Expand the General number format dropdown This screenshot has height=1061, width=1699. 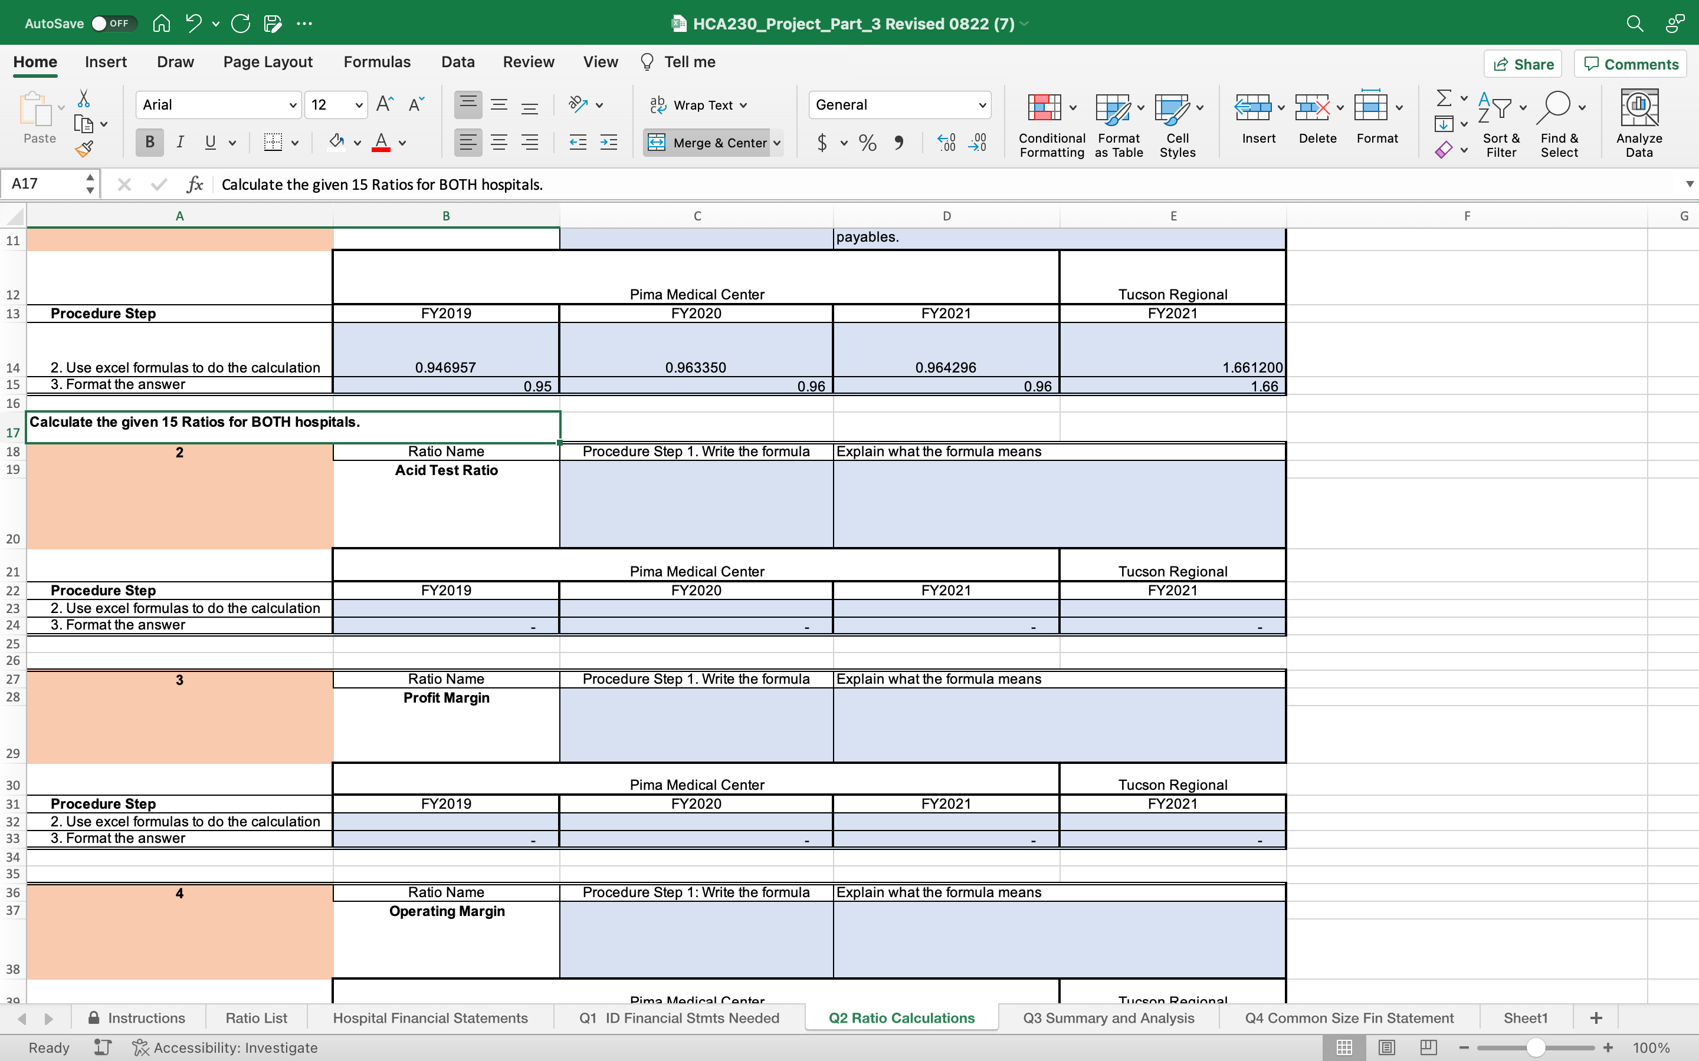pyautogui.click(x=982, y=106)
